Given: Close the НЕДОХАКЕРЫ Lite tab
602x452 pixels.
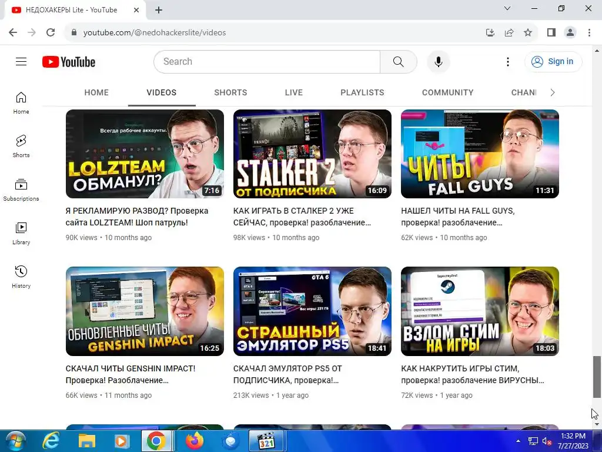Looking at the screenshot, I should 136,10.
